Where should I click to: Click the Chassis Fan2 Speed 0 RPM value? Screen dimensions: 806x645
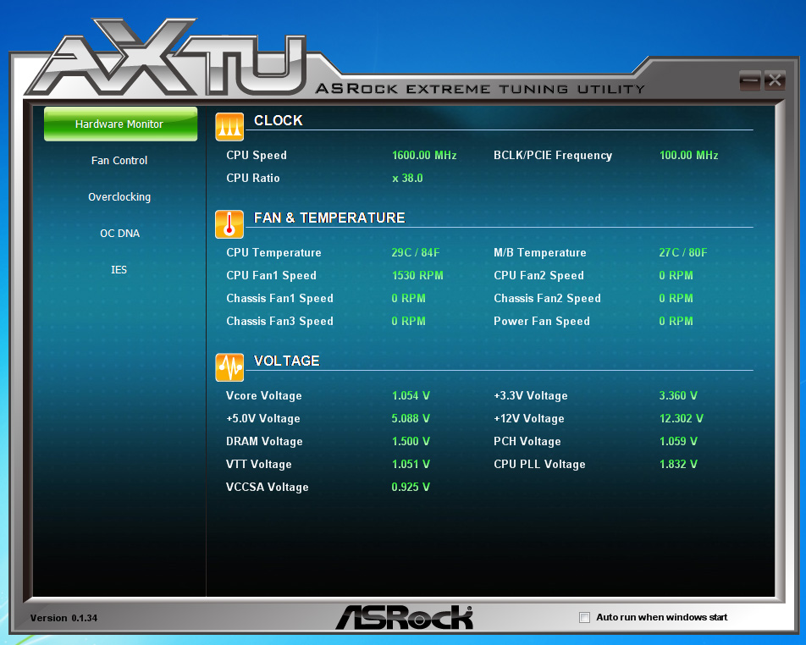tap(676, 298)
